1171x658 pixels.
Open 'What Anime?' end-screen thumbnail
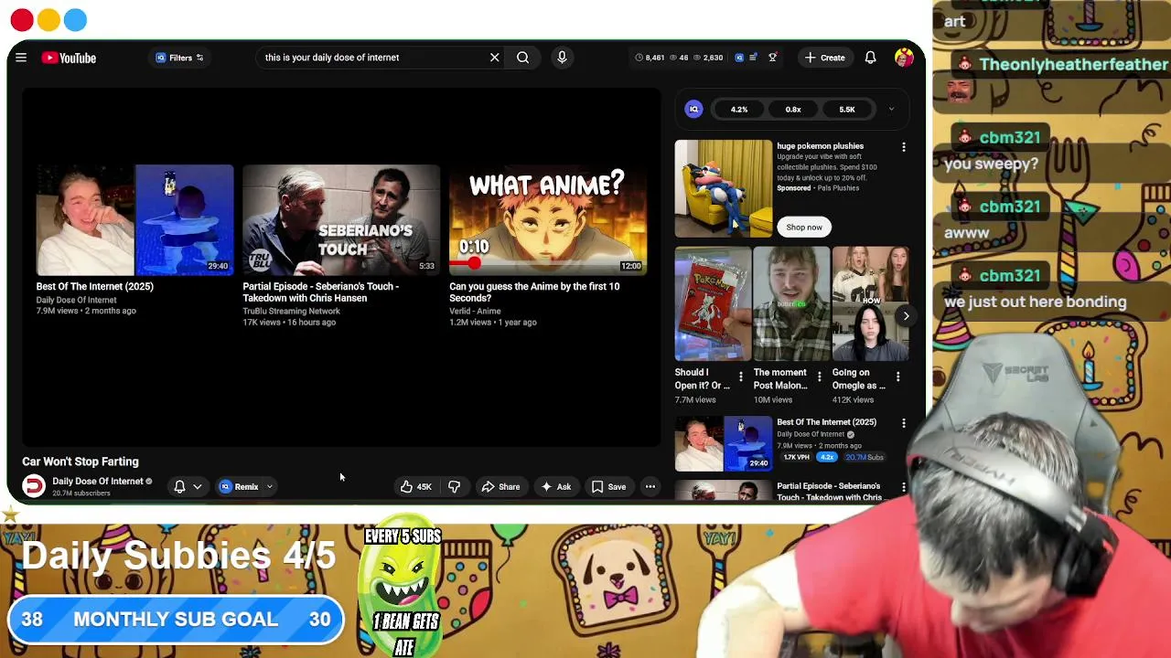pyautogui.click(x=548, y=219)
